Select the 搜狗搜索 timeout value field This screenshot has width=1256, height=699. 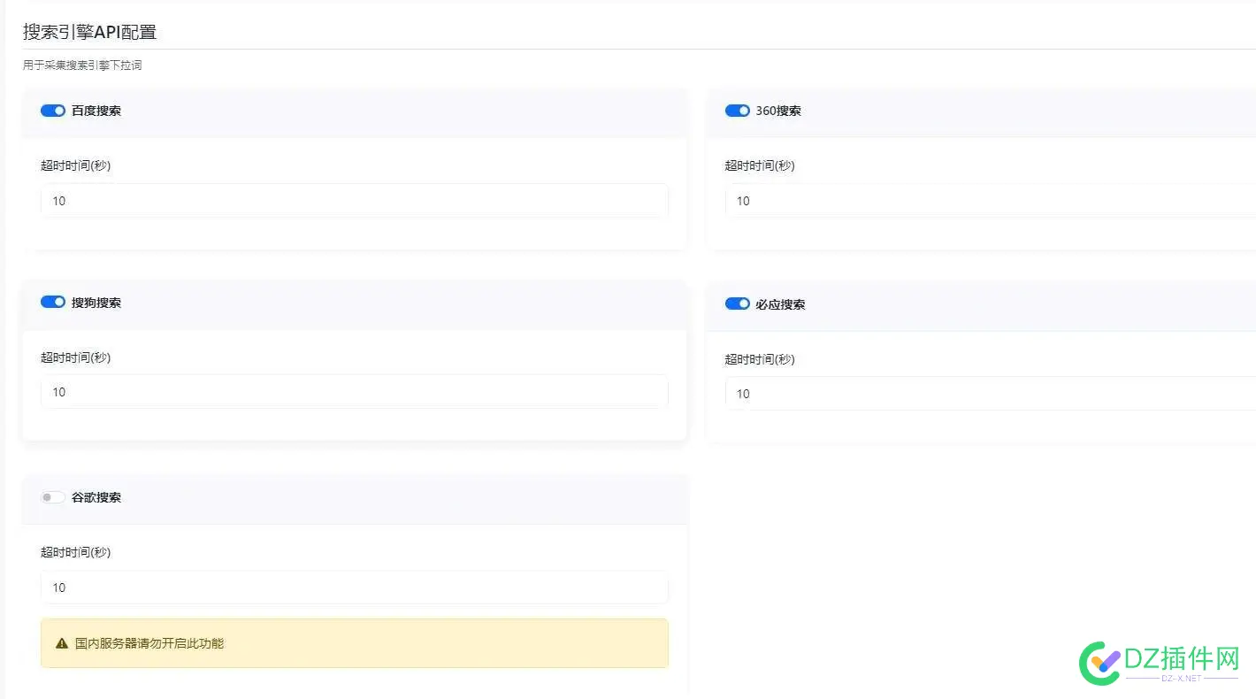[355, 392]
